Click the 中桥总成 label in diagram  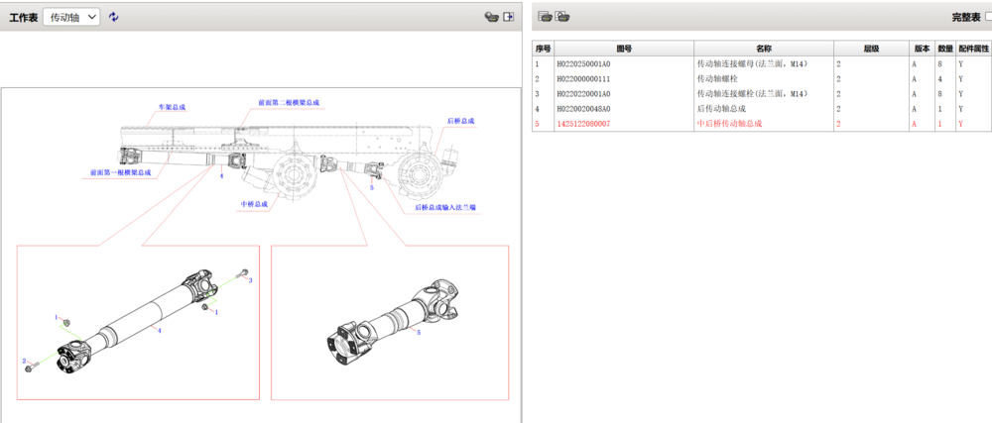pyautogui.click(x=254, y=204)
